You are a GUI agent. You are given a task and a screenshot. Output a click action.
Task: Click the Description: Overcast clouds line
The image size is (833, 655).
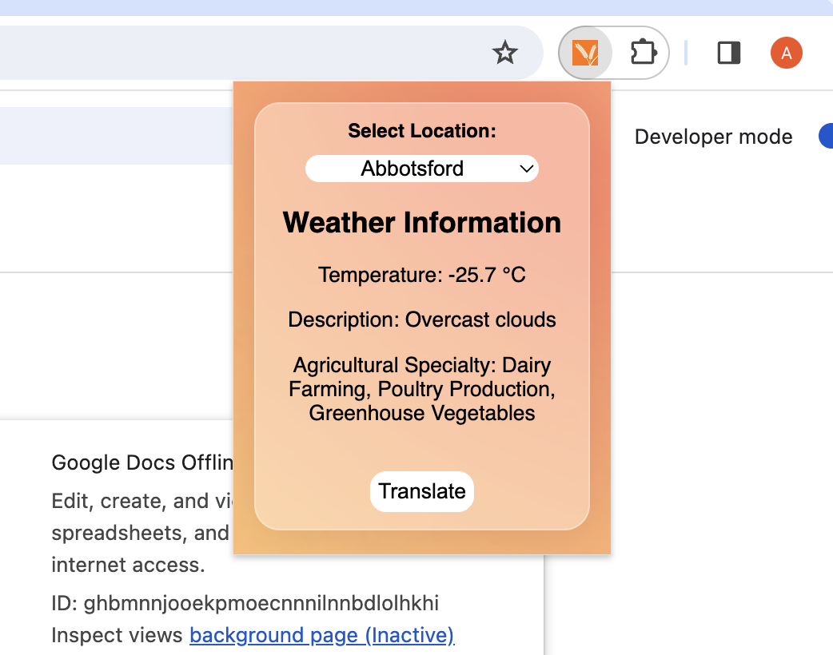pos(422,320)
